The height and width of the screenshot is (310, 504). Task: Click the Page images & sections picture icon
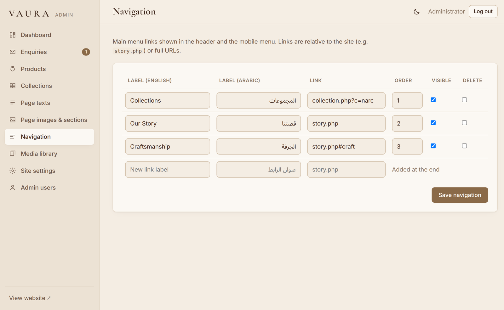point(13,120)
